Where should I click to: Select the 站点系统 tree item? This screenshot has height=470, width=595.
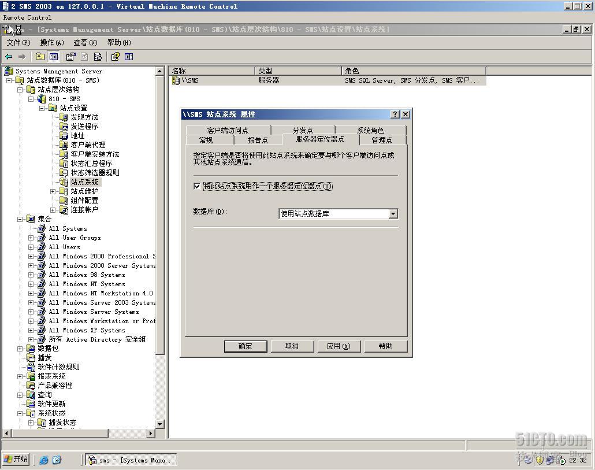point(84,182)
